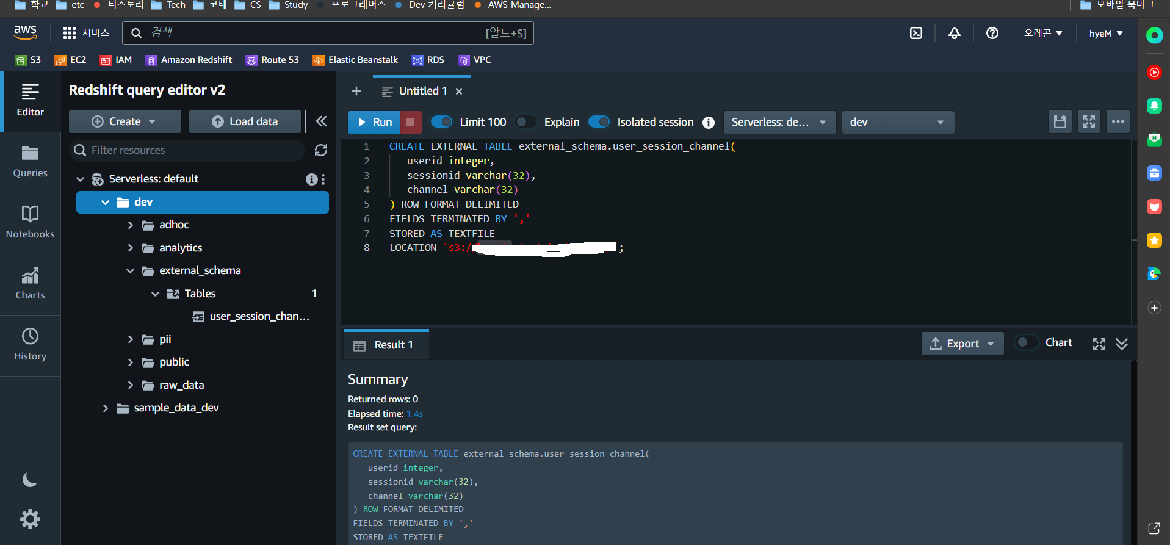Screen dimensions: 1170x545
Task: Expand the adhoc schema
Action: tap(130, 225)
